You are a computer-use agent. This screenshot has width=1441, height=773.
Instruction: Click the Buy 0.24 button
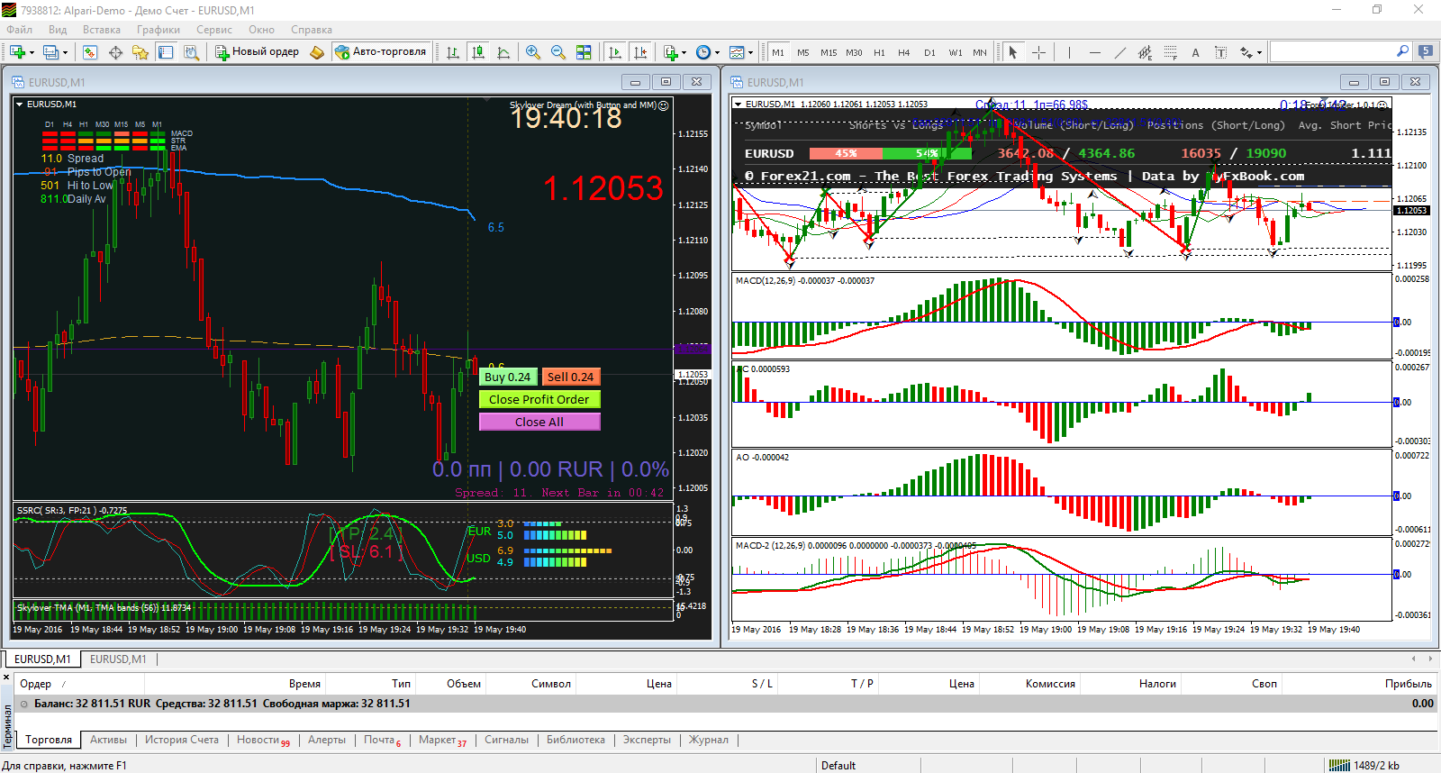(x=508, y=377)
